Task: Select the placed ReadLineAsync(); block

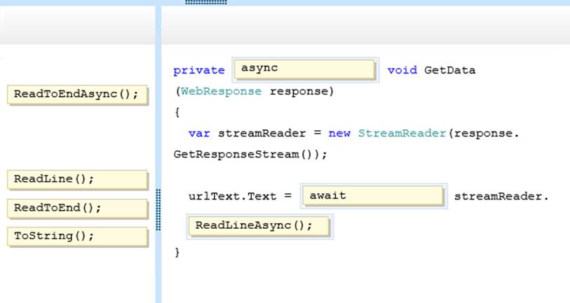Action: [x=259, y=226]
